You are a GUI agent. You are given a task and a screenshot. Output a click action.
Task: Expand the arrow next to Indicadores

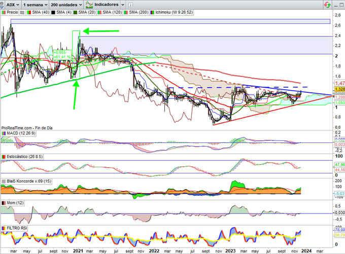click(123, 5)
